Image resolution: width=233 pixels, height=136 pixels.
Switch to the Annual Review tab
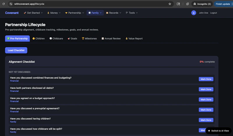(x=111, y=38)
